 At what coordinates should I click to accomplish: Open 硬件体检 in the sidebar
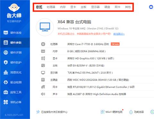coord(15,33)
